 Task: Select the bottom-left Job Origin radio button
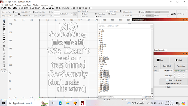[x=174, y=77]
